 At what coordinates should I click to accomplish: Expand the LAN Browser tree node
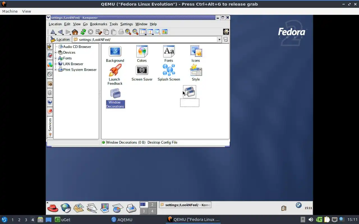click(56, 64)
